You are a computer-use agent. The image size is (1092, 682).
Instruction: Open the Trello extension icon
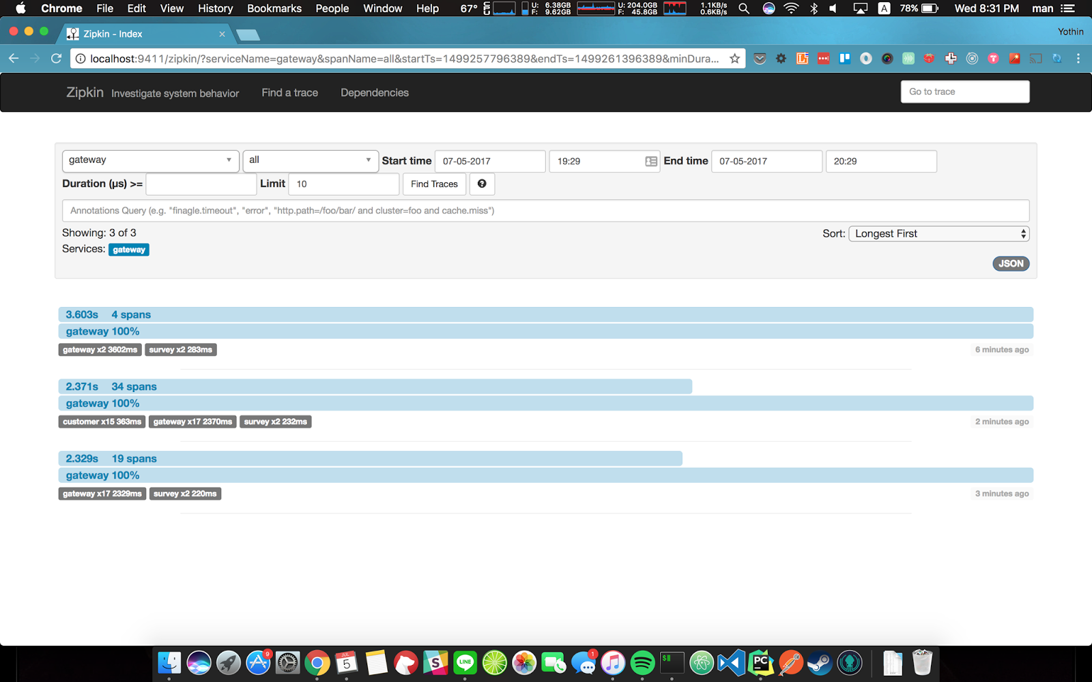[845, 59]
